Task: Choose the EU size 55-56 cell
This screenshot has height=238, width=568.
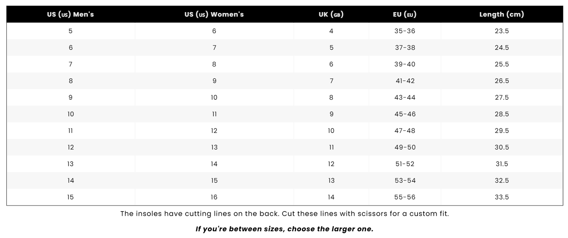Action: [405, 197]
